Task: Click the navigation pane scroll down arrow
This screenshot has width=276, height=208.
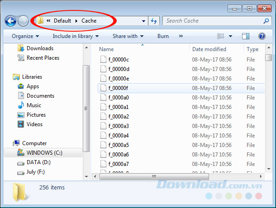Action: point(86,176)
